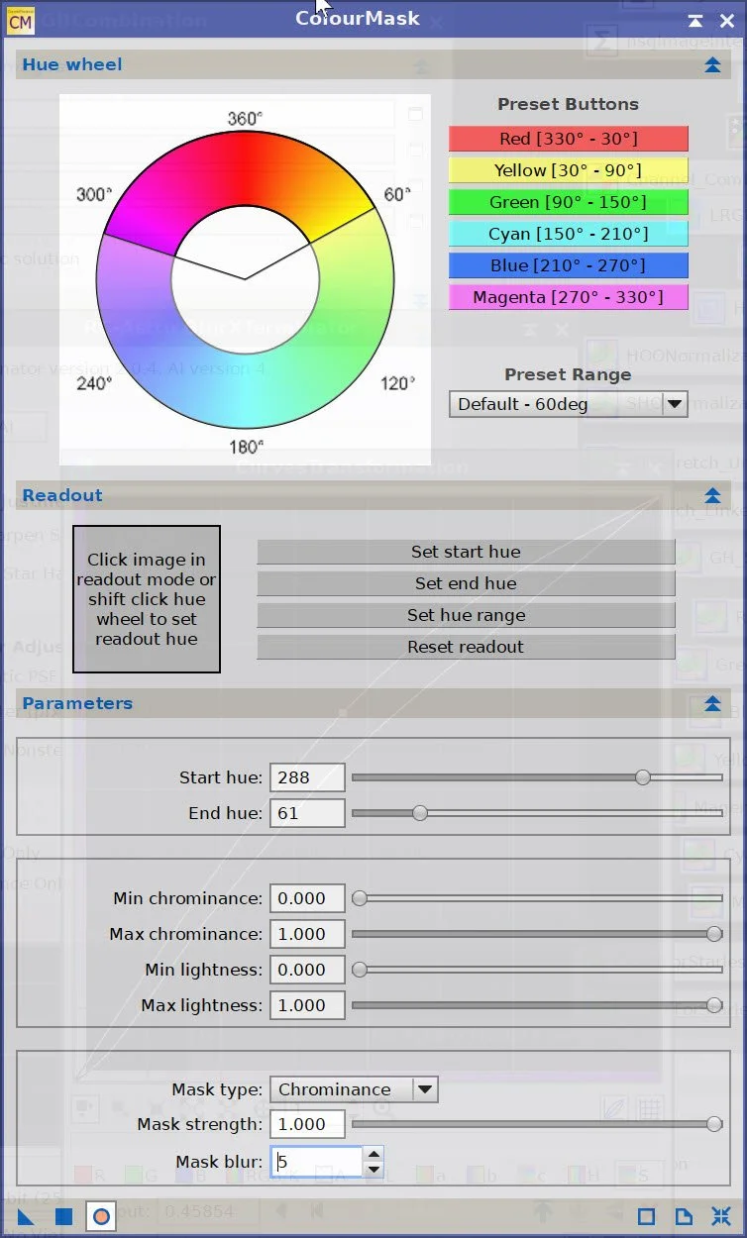
Task: Click the readout hue display box
Action: click(147, 599)
